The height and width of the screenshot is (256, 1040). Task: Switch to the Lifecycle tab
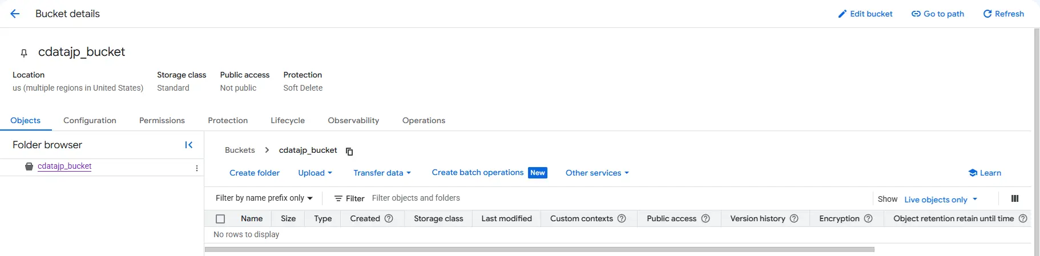tap(288, 120)
